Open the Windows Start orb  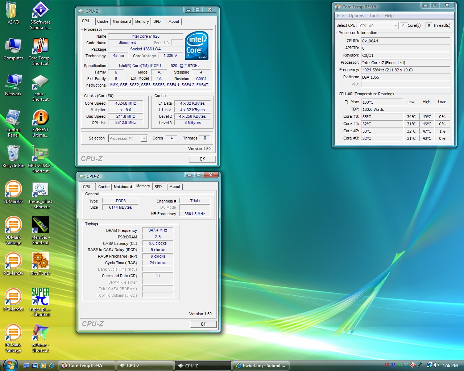coord(10,365)
